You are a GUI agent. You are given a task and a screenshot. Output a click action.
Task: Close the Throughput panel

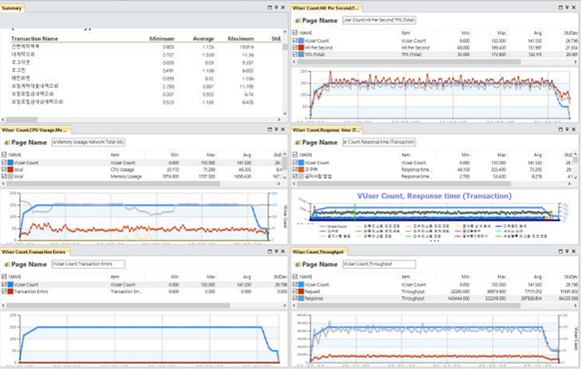coord(574,251)
